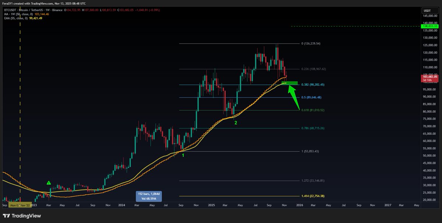The image size is (442, 223).
Task: Click the 30,000.00 price axis label
Action: (429, 185)
